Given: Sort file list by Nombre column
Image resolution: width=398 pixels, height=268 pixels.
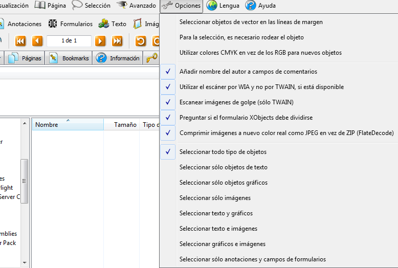Looking at the screenshot, I should point(68,124).
